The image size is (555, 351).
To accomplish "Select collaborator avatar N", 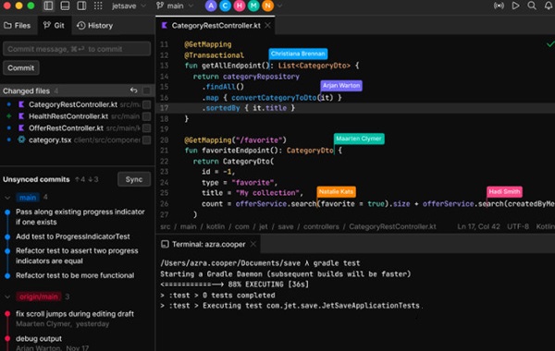I will pos(268,6).
